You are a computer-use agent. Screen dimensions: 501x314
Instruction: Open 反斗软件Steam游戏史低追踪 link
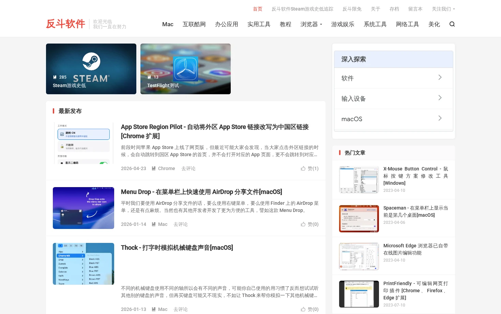(x=302, y=9)
